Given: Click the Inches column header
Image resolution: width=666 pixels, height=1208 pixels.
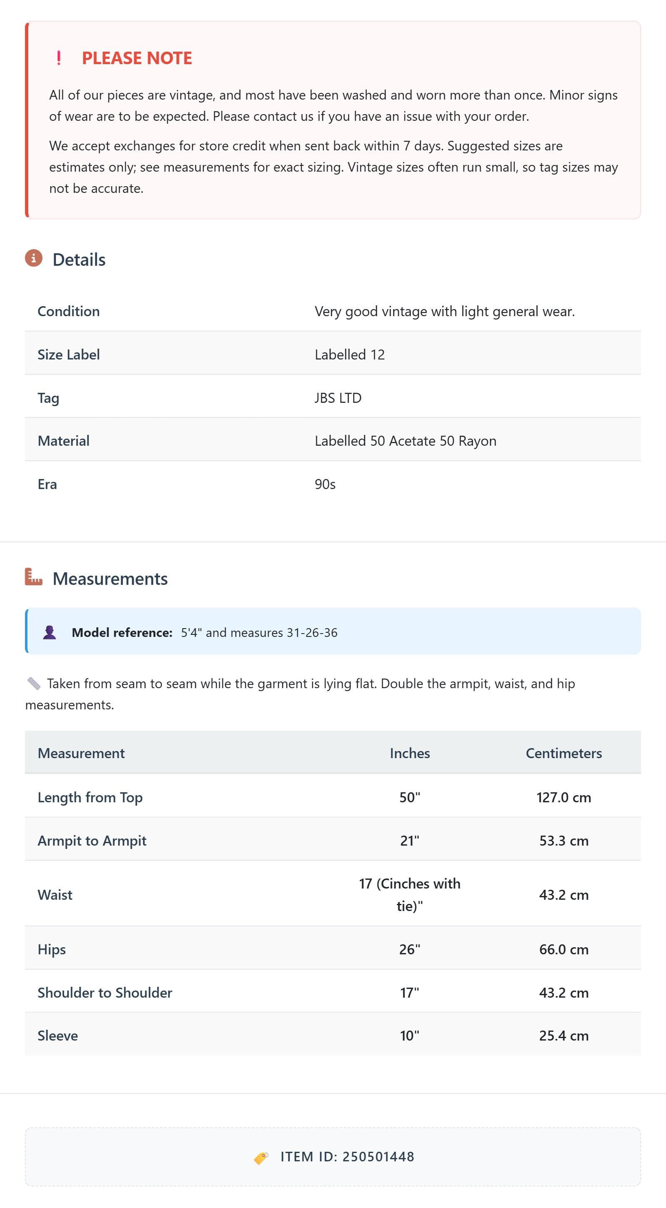Looking at the screenshot, I should coord(410,753).
